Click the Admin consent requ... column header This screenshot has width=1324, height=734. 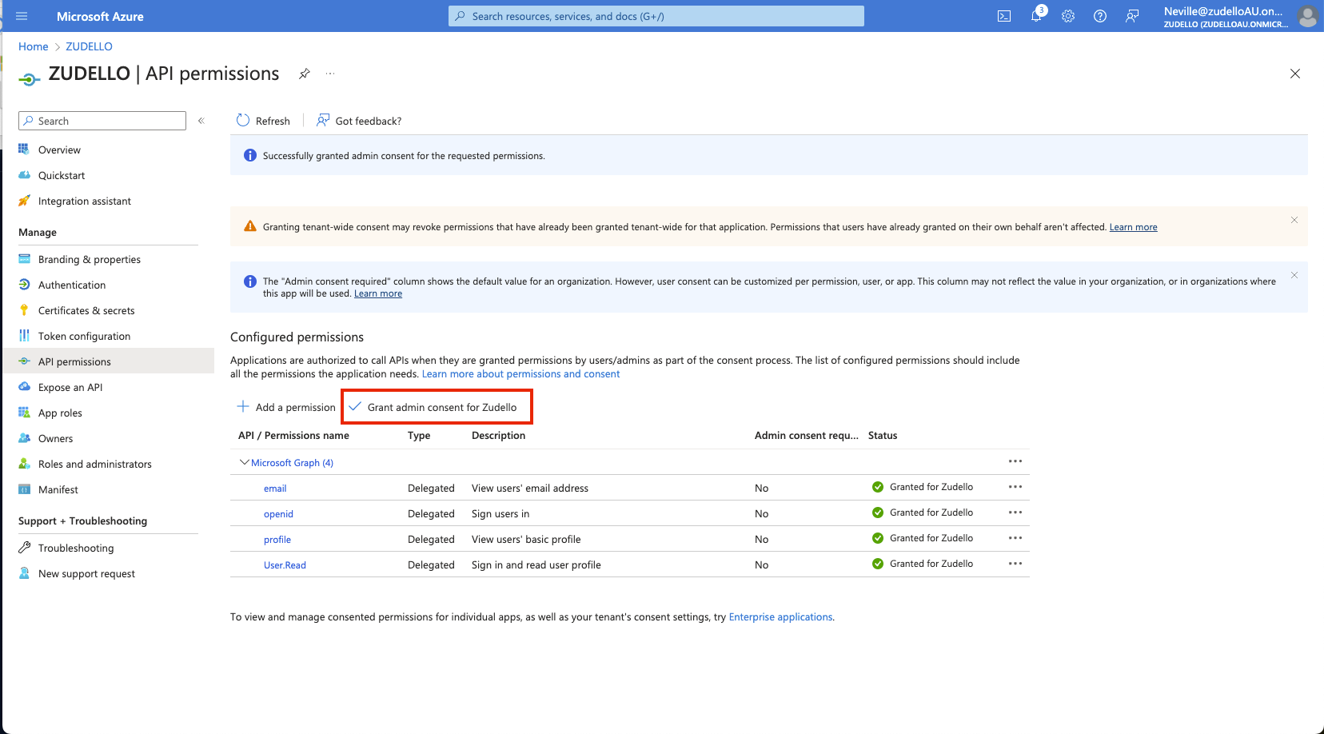tap(807, 435)
